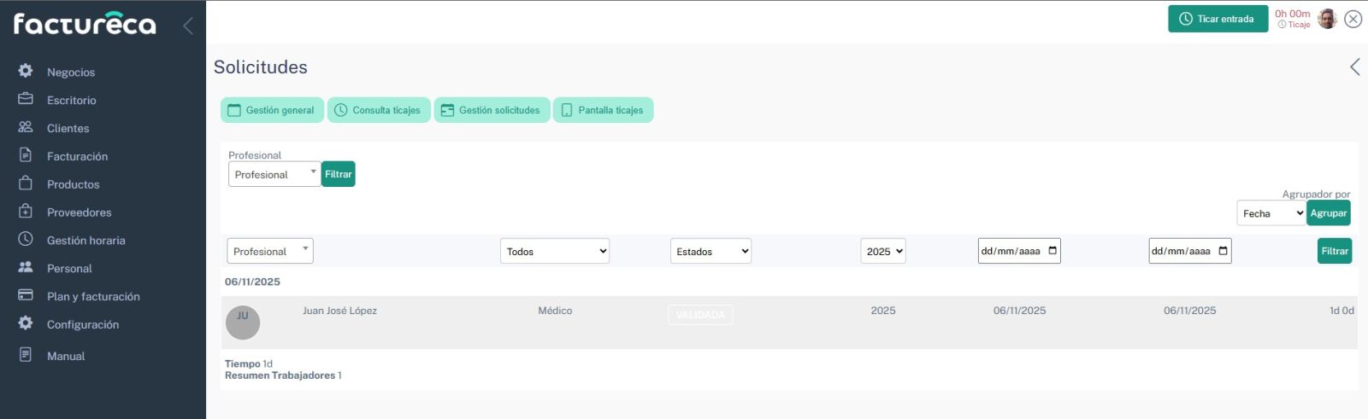This screenshot has height=419, width=1368.
Task: Go to Escritorio
Action: click(72, 100)
